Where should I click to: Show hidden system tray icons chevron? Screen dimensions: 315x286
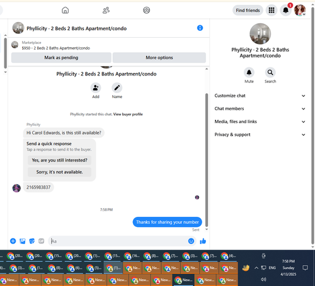tap(256, 268)
